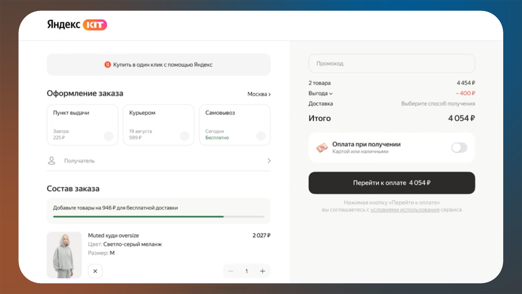Open the Москва city selector

tap(259, 94)
